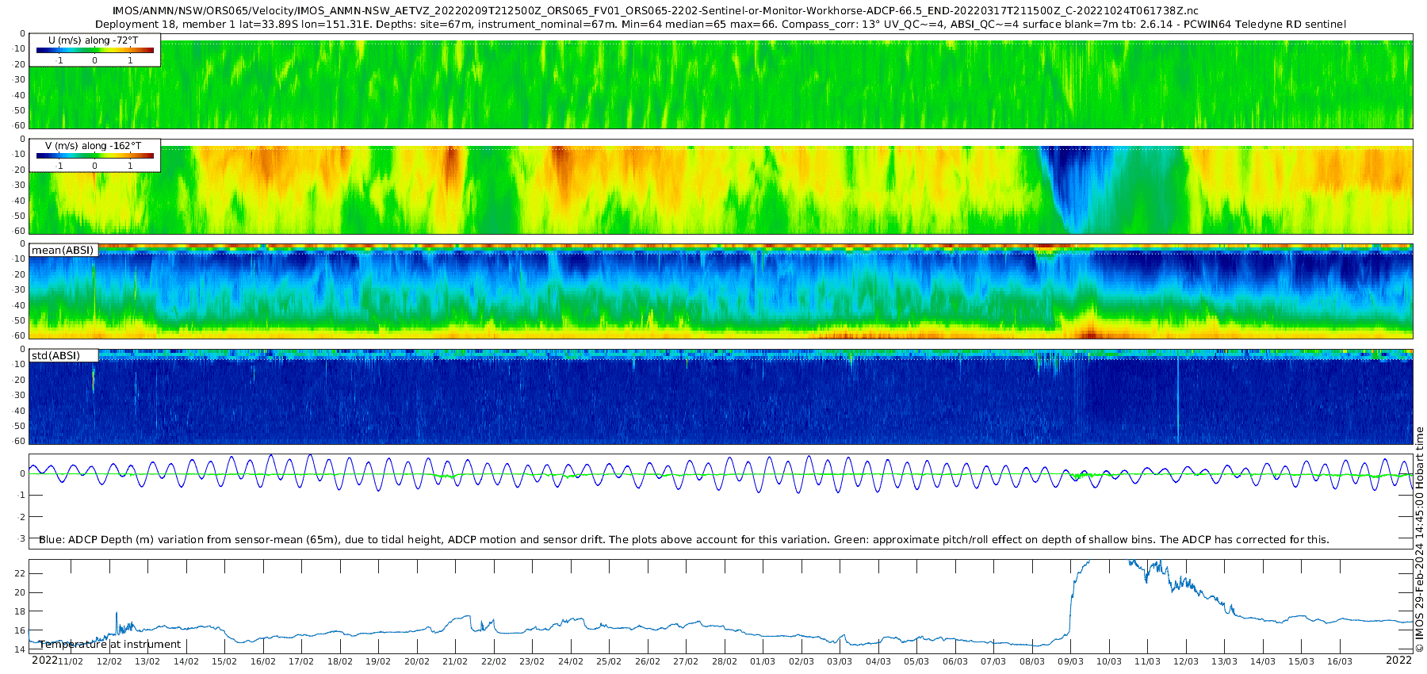Click the U velocity colorbar legend

click(x=94, y=50)
